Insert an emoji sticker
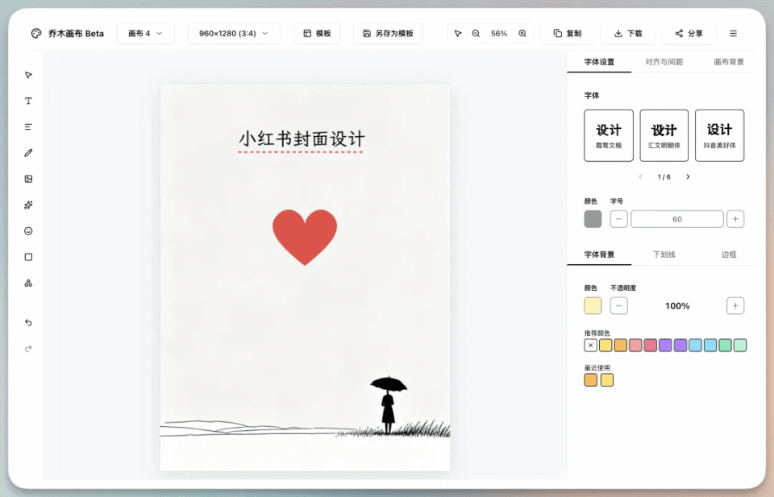The width and height of the screenshot is (774, 497). pos(28,230)
